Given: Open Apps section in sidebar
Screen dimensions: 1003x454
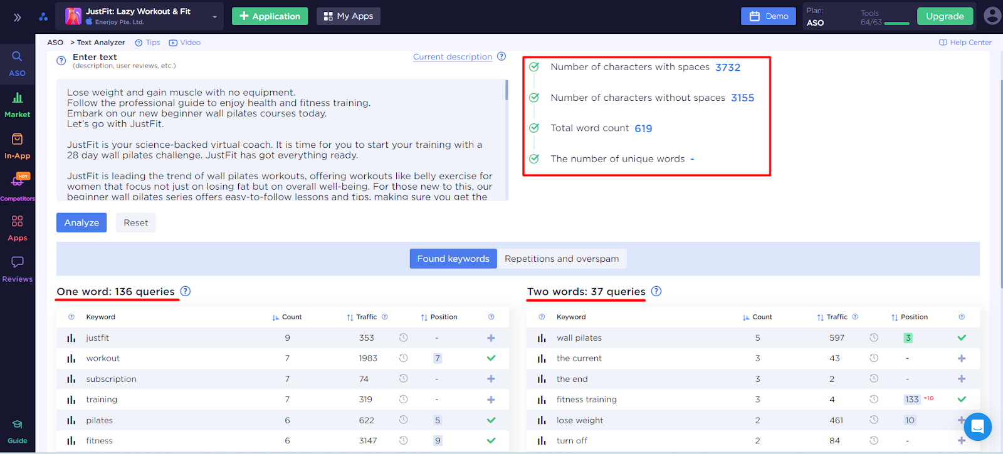Looking at the screenshot, I should 18,229.
